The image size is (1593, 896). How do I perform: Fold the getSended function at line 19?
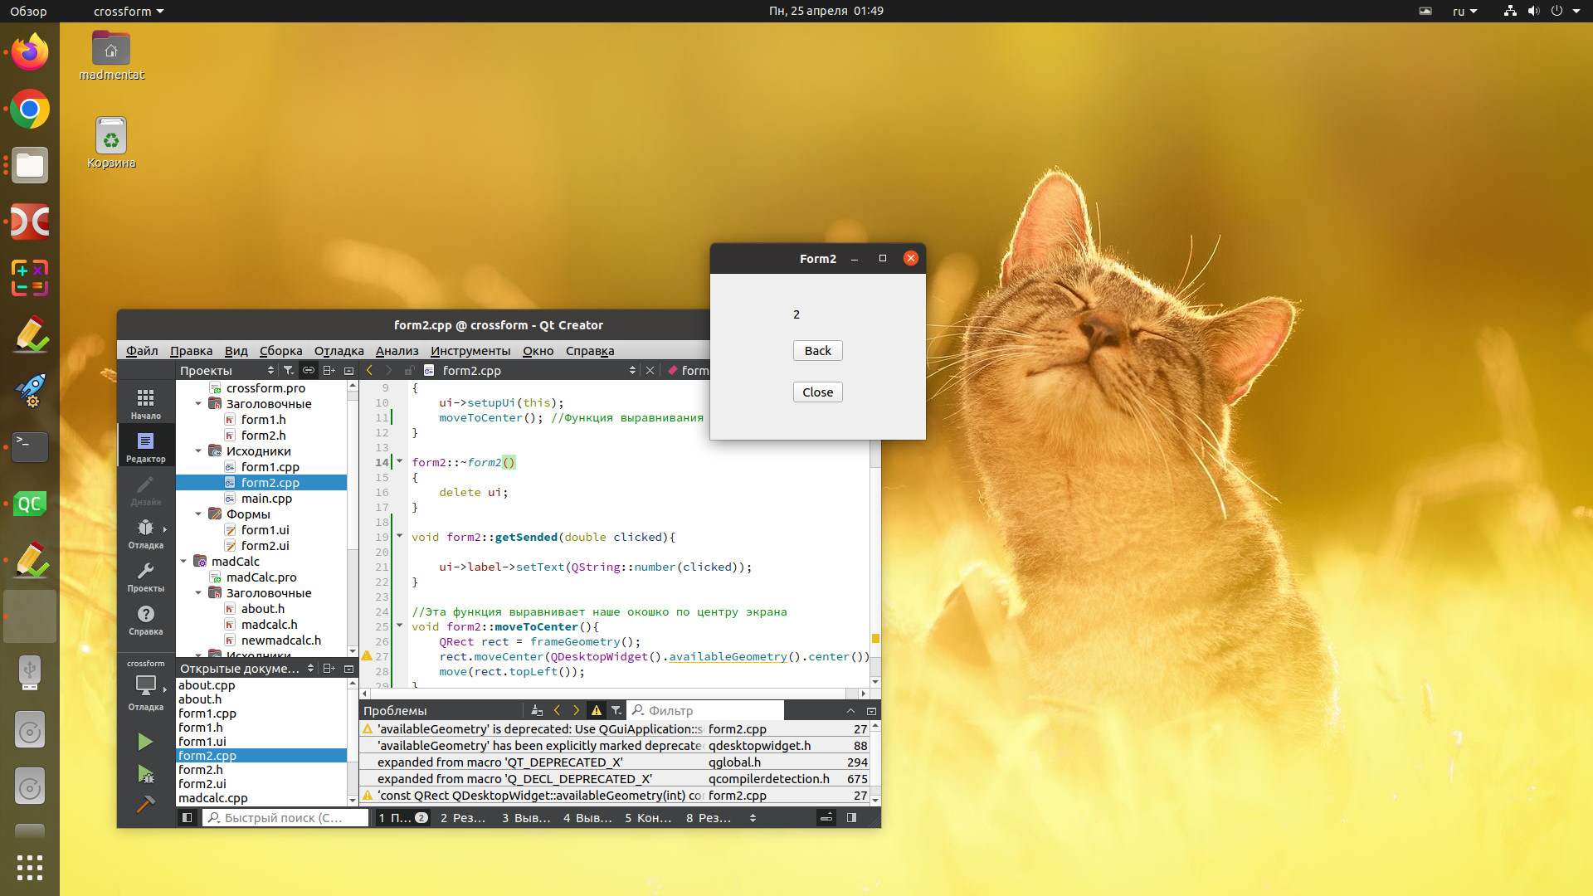[399, 537]
